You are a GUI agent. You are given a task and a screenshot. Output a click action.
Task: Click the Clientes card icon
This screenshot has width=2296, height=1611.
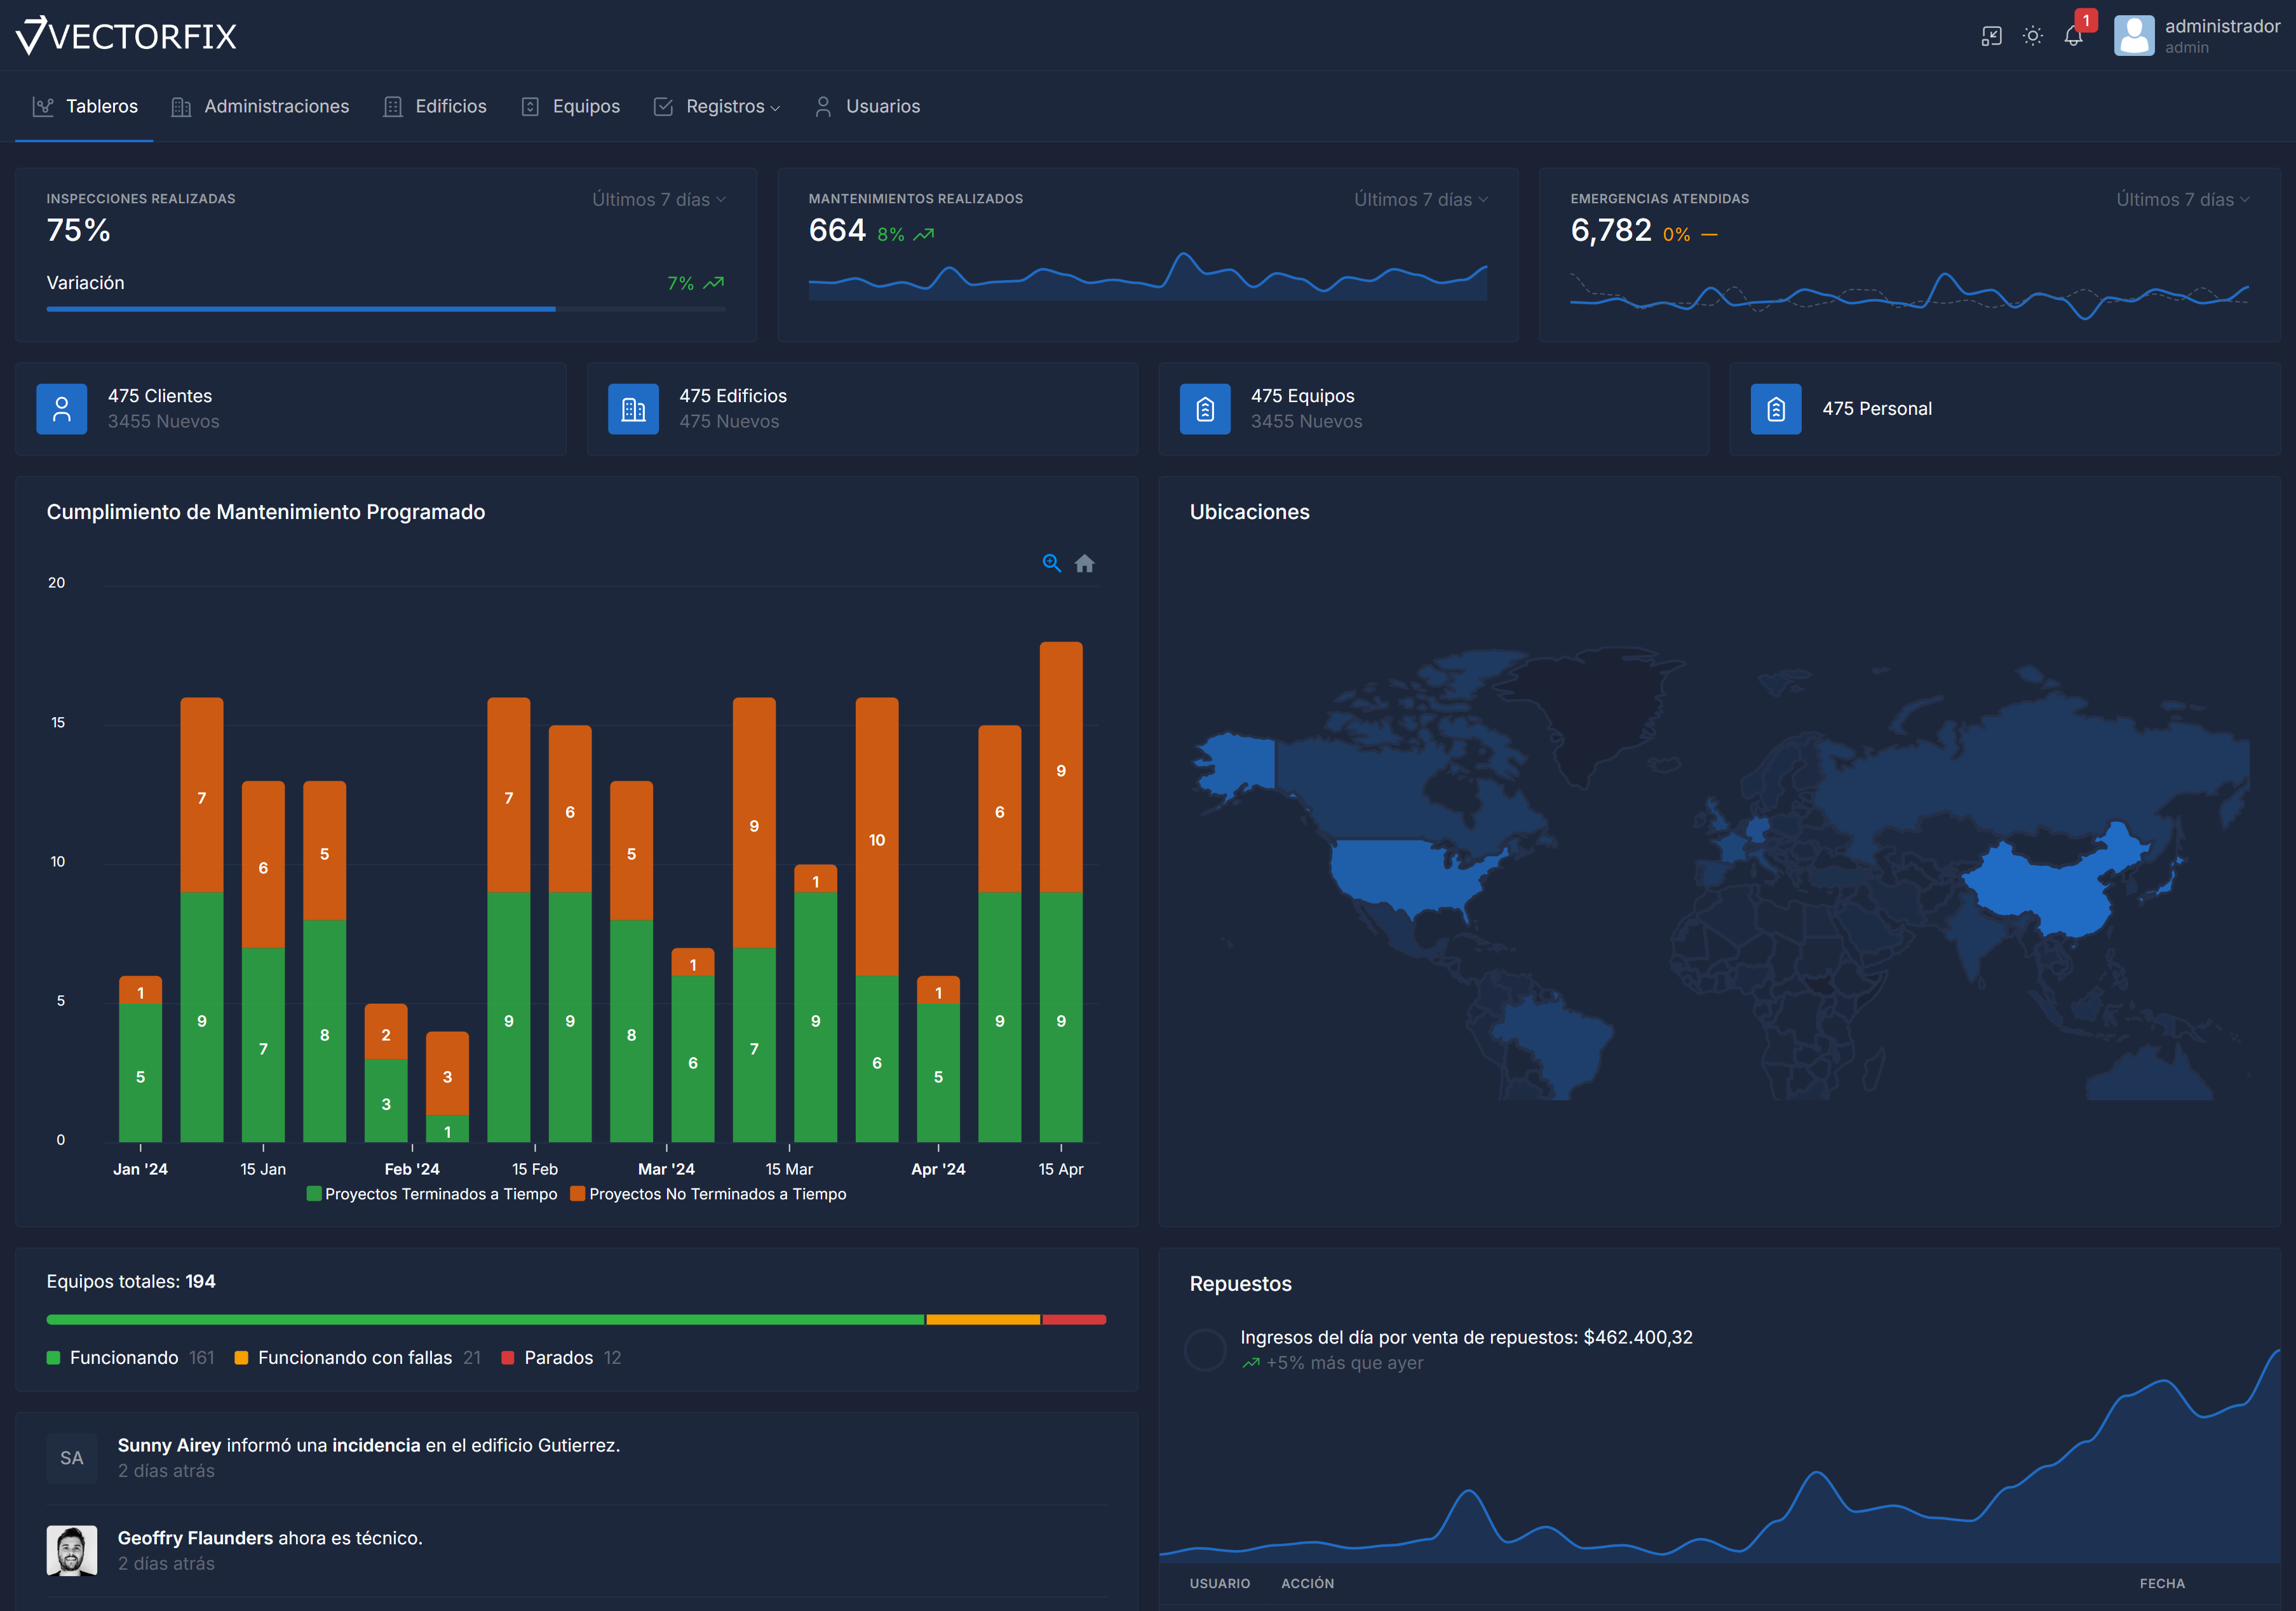[62, 408]
